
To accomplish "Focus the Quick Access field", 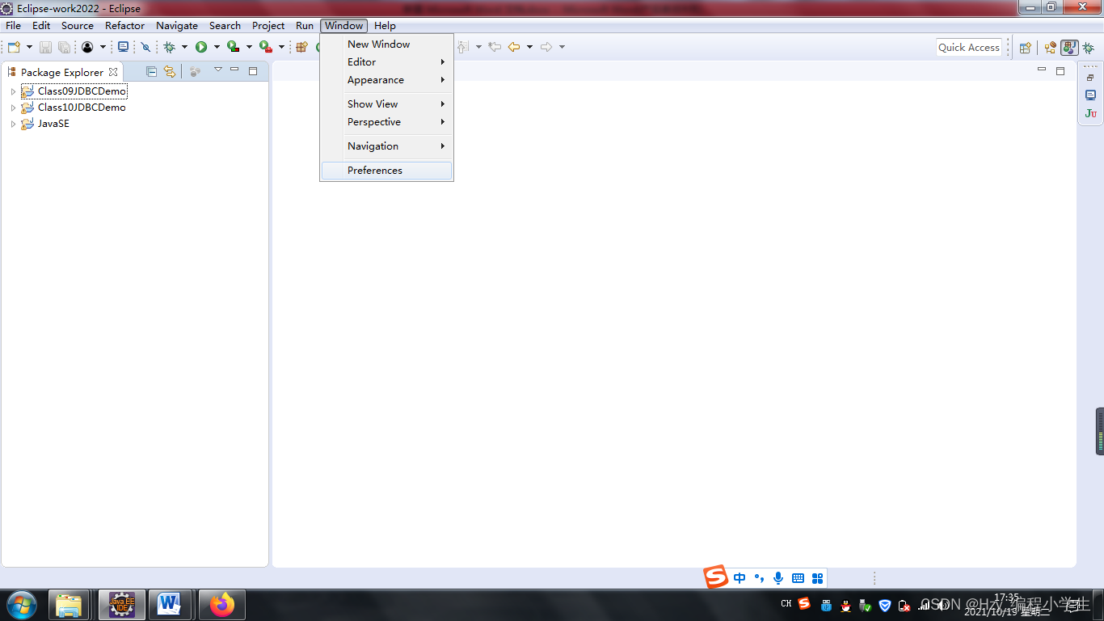I will (x=969, y=47).
